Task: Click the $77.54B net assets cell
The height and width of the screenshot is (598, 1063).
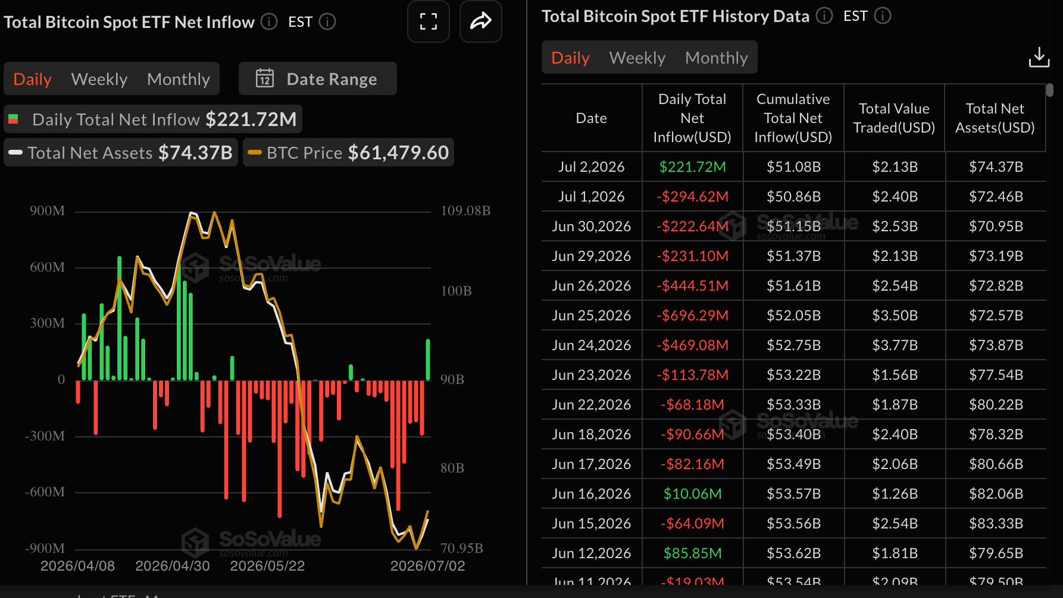Action: tap(996, 375)
